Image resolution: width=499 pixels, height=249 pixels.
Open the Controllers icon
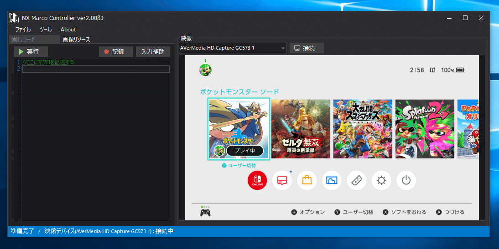[x=356, y=181]
